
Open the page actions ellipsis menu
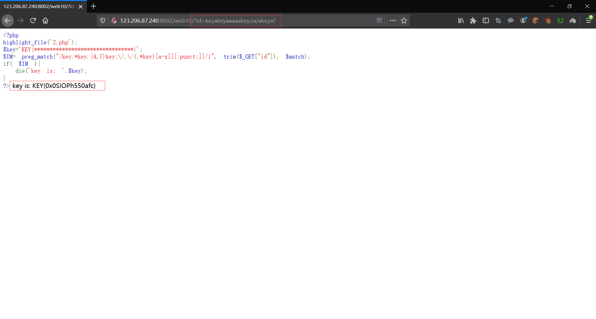[393, 20]
